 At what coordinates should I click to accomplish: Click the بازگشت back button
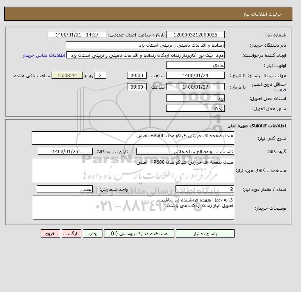pyautogui.click(x=72, y=234)
